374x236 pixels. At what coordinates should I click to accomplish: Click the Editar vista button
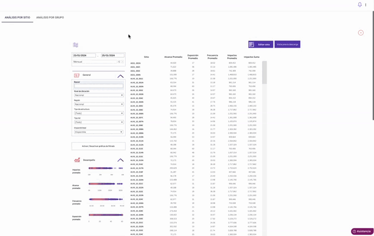(x=260, y=44)
